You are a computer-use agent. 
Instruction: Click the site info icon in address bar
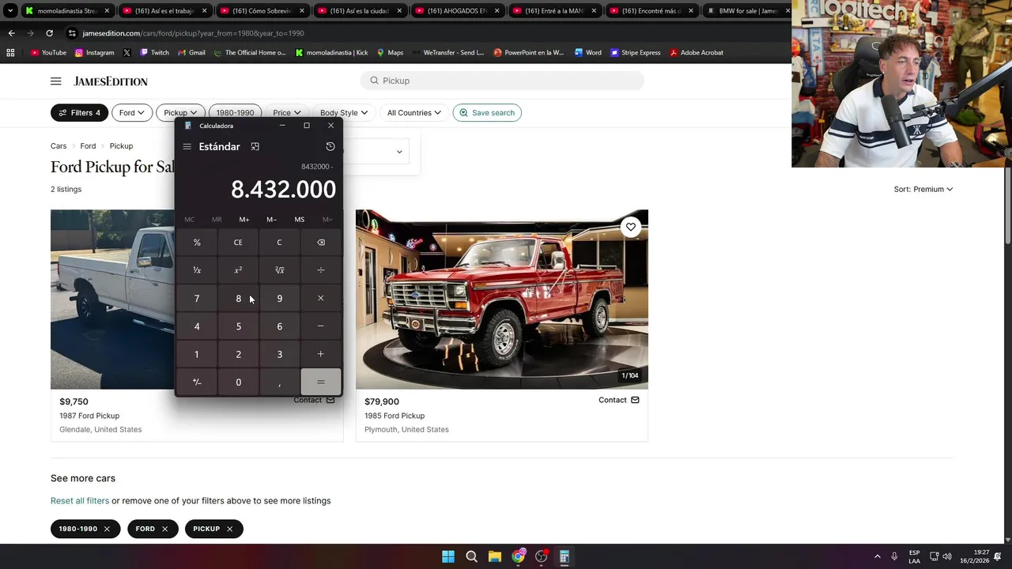pos(72,33)
